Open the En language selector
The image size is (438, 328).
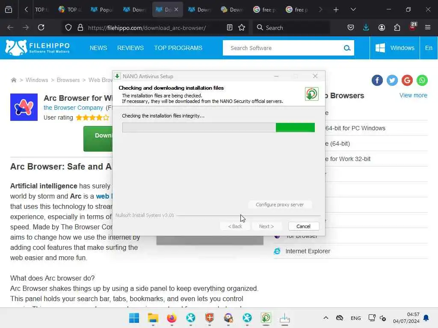(429, 48)
